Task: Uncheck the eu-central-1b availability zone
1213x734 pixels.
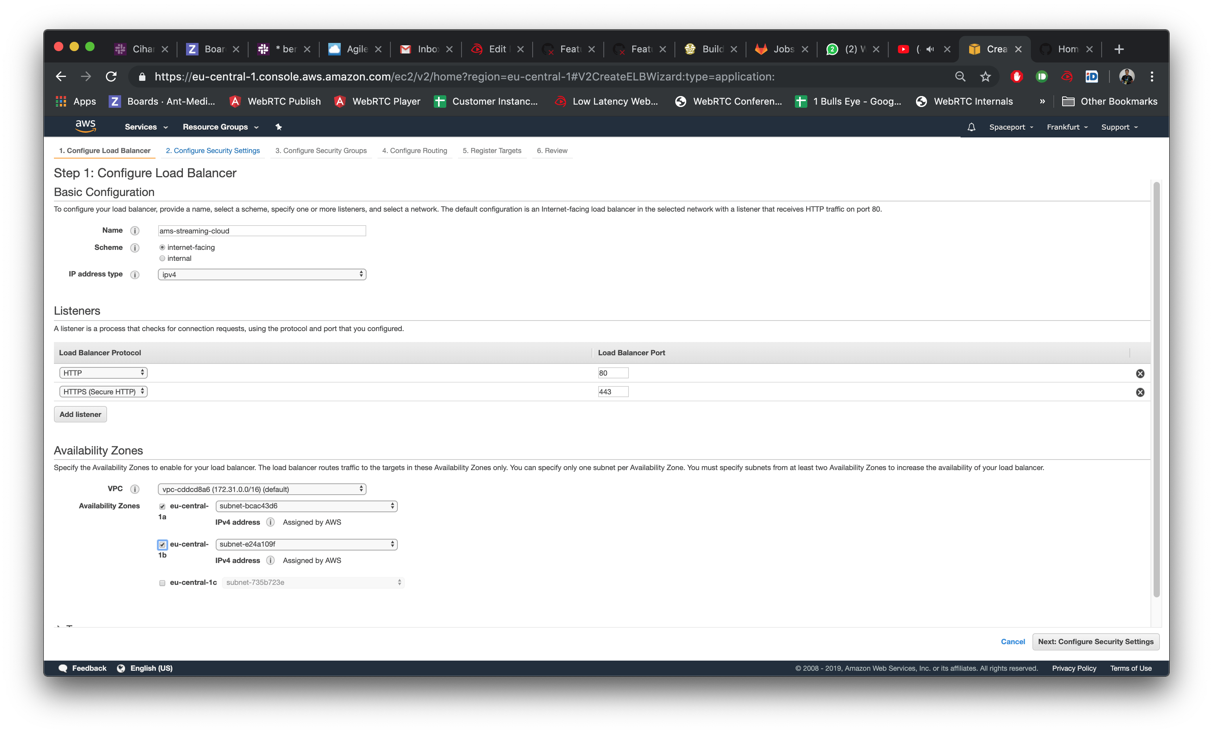Action: [x=162, y=545]
